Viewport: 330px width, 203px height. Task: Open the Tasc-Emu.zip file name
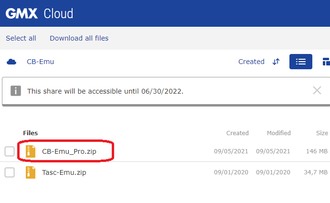pyautogui.click(x=64, y=172)
